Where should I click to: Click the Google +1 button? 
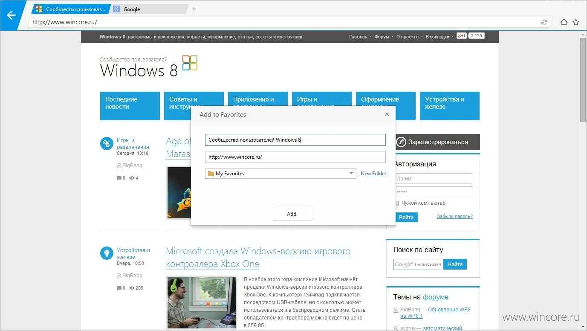click(461, 36)
